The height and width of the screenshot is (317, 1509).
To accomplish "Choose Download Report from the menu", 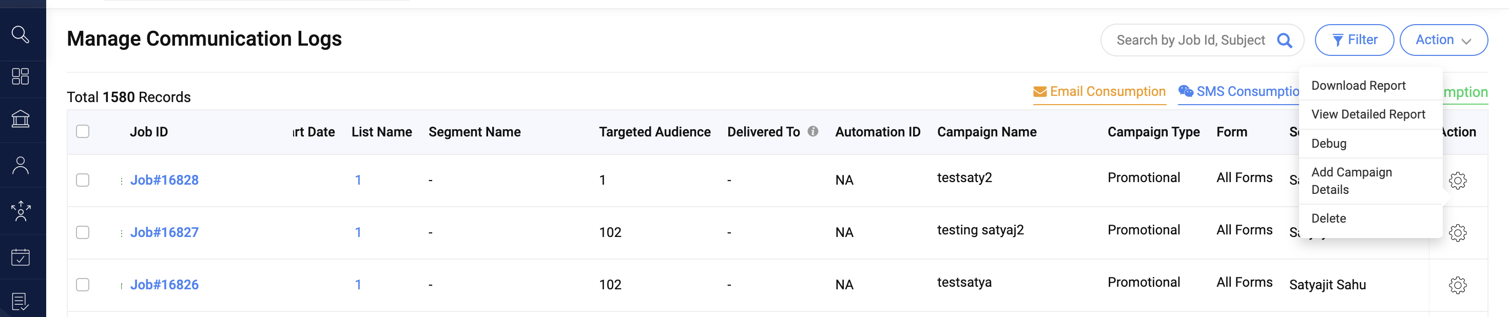I will point(1358,86).
